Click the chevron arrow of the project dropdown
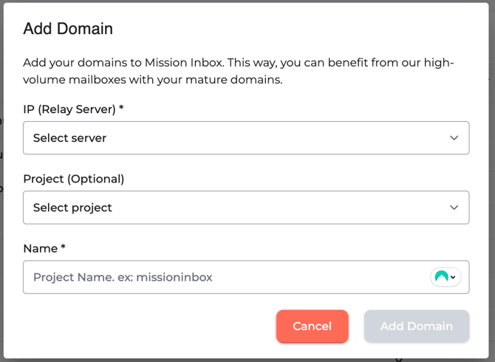This screenshot has height=362, width=495. pos(454,208)
